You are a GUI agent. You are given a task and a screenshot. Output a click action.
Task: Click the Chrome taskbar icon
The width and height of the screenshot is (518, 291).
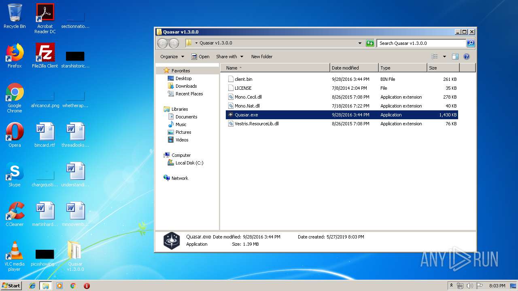point(73,286)
